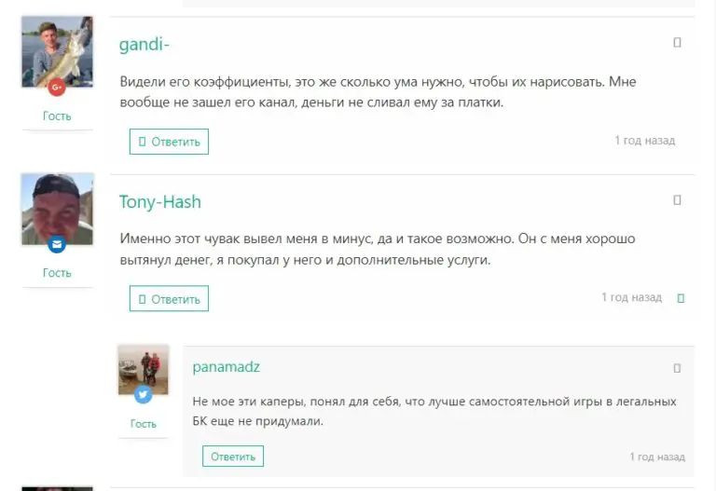716x491 pixels.
Task: Click the small icon at top-right of gandi- comment
Action: 678,43
